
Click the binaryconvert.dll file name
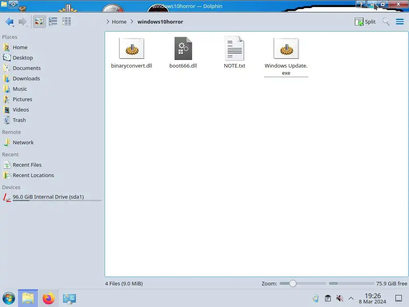pyautogui.click(x=131, y=66)
